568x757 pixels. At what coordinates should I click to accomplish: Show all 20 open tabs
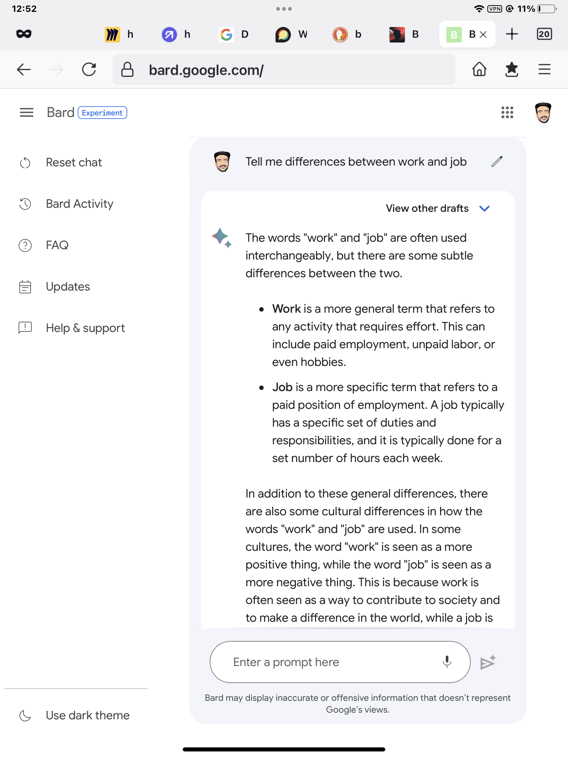[x=544, y=34]
